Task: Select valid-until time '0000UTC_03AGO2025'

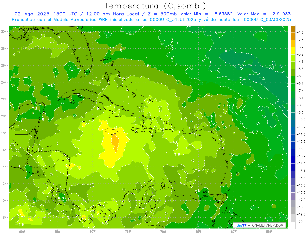Action: click(x=267, y=20)
